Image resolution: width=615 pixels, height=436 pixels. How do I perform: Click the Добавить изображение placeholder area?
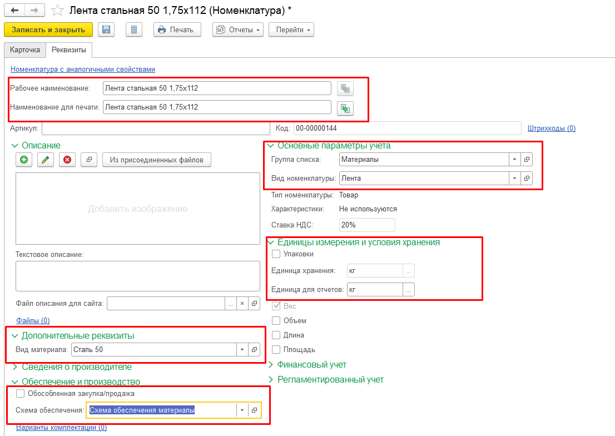(138, 209)
